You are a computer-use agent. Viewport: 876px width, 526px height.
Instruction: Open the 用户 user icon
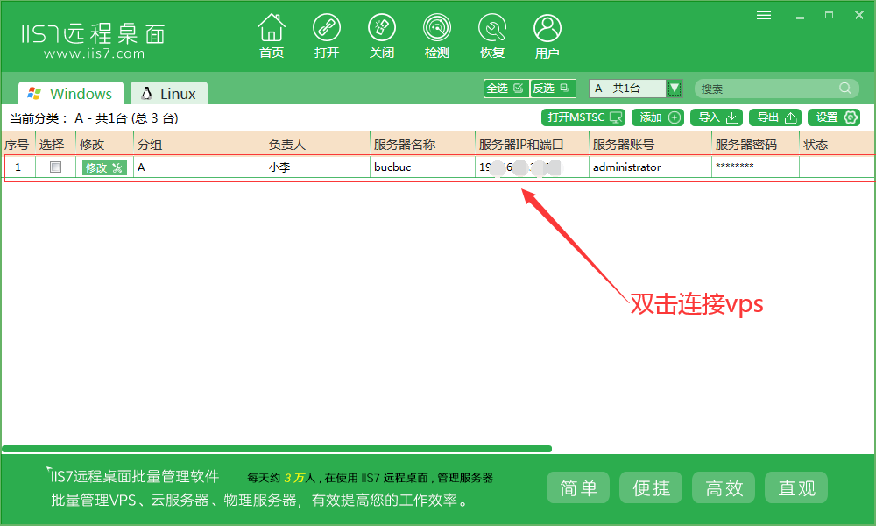click(x=547, y=36)
